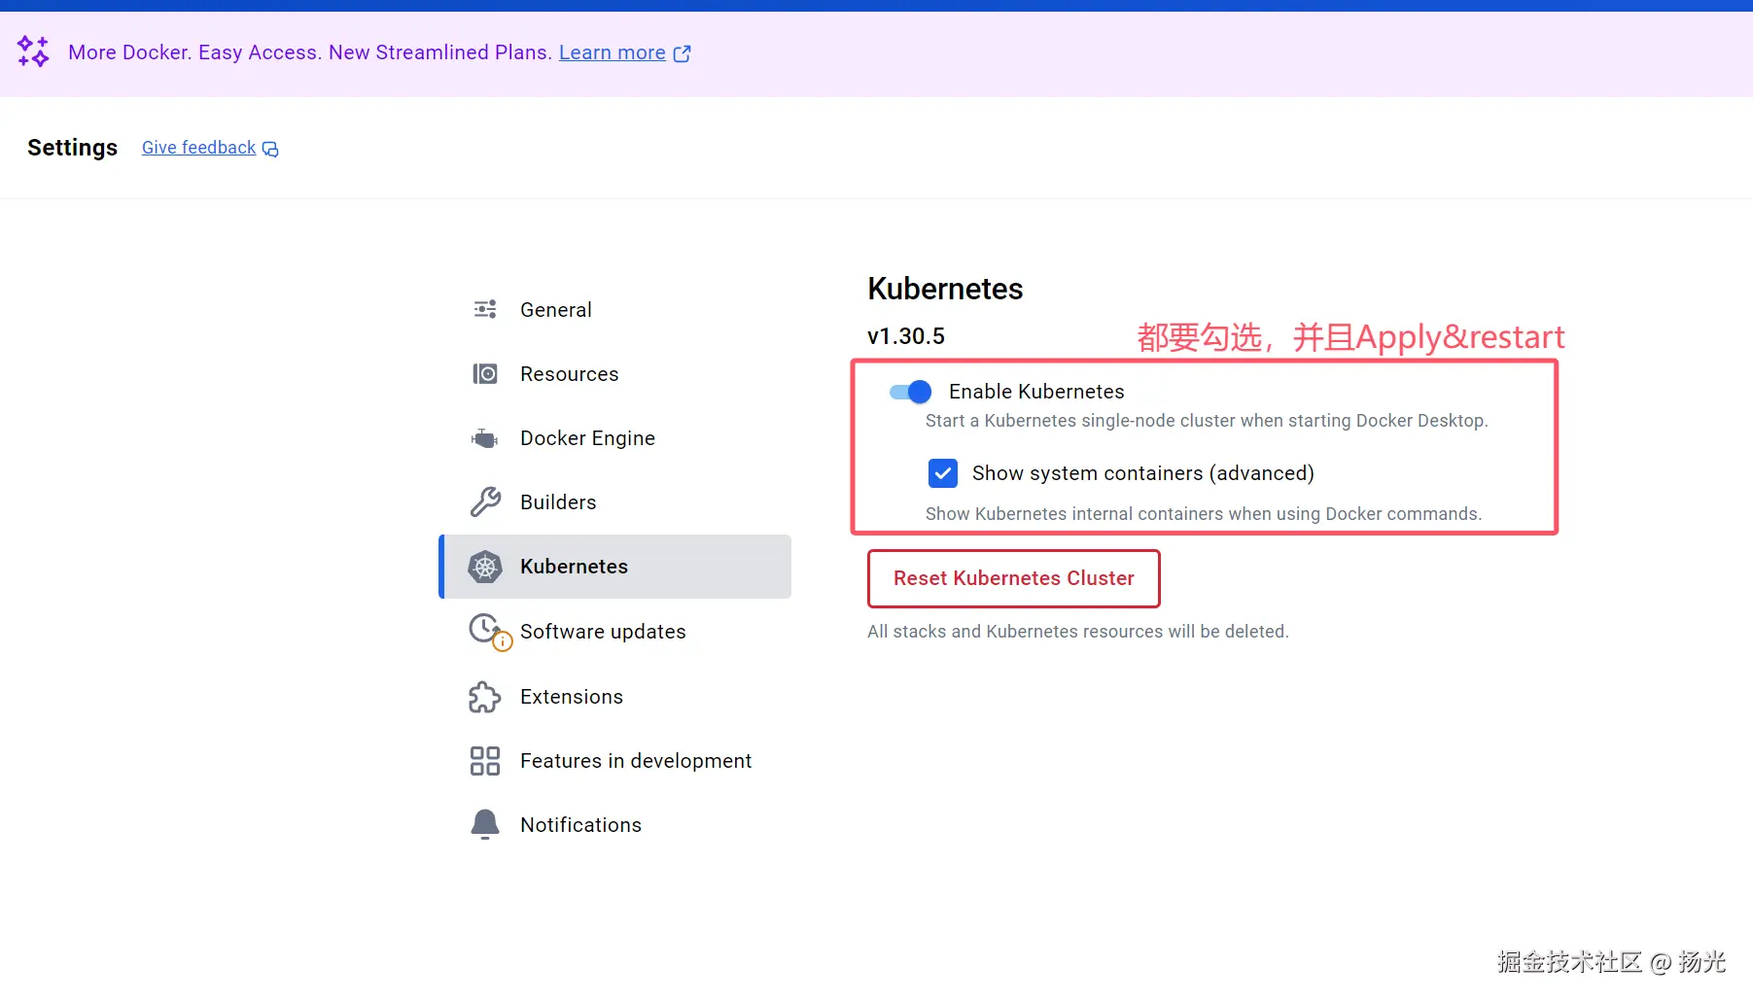Image resolution: width=1753 pixels, height=1002 pixels.
Task: Click the Kubernetes helm wheel icon
Action: pyautogui.click(x=485, y=567)
